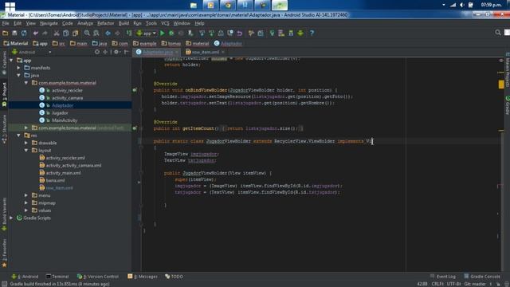Click the Redo arrow icon
The width and height of the screenshot is (510, 287).
click(x=45, y=33)
